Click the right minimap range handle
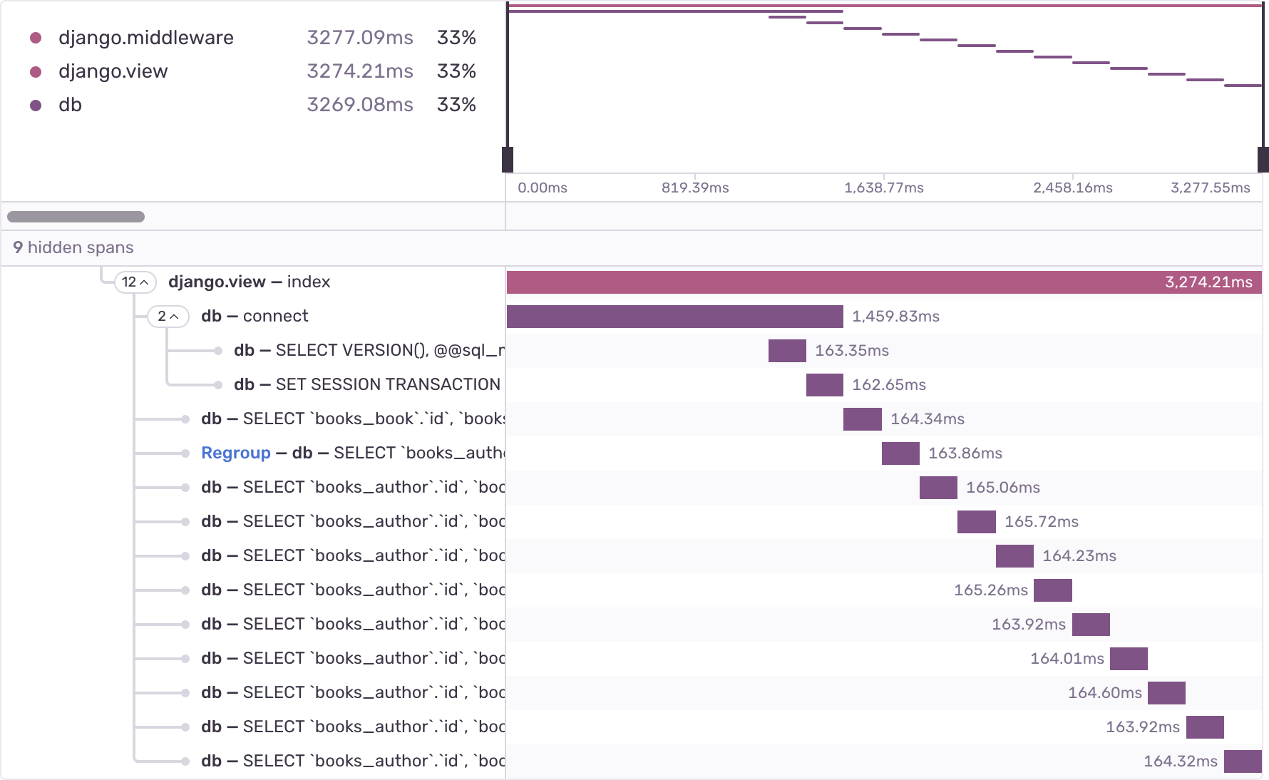The height and width of the screenshot is (780, 1269). coord(1263,160)
